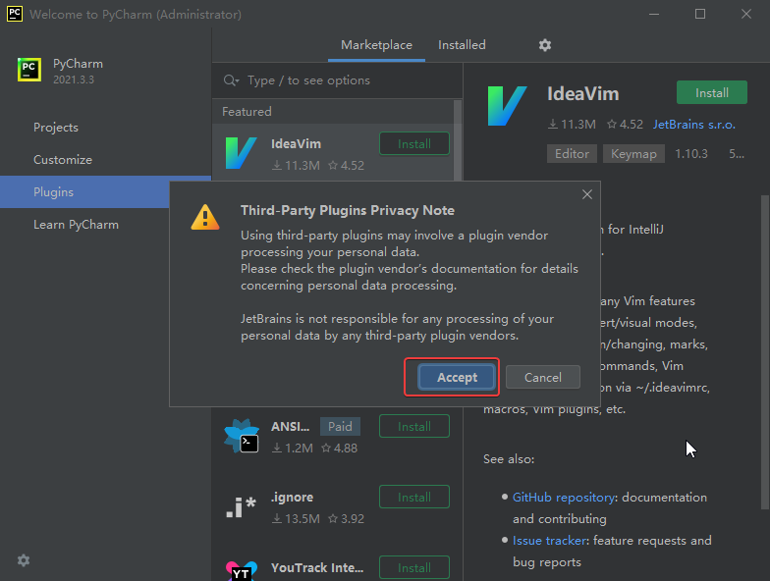Open Learn PyCharm in the sidebar
Image resolution: width=770 pixels, height=581 pixels.
pyautogui.click(x=77, y=225)
